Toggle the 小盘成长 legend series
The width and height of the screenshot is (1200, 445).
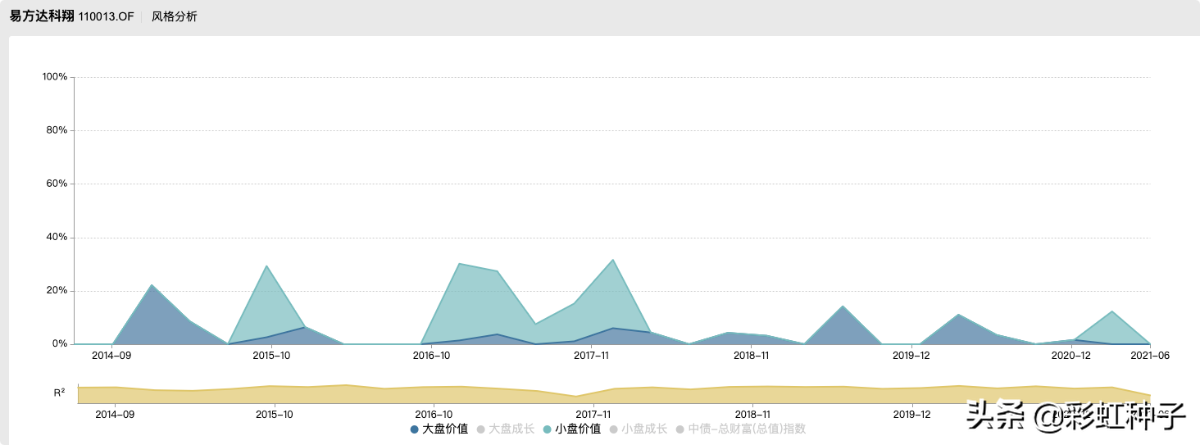[639, 429]
